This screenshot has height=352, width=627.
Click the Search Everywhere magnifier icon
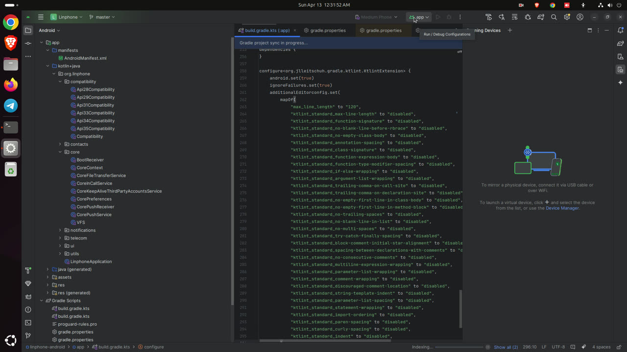[x=554, y=17]
